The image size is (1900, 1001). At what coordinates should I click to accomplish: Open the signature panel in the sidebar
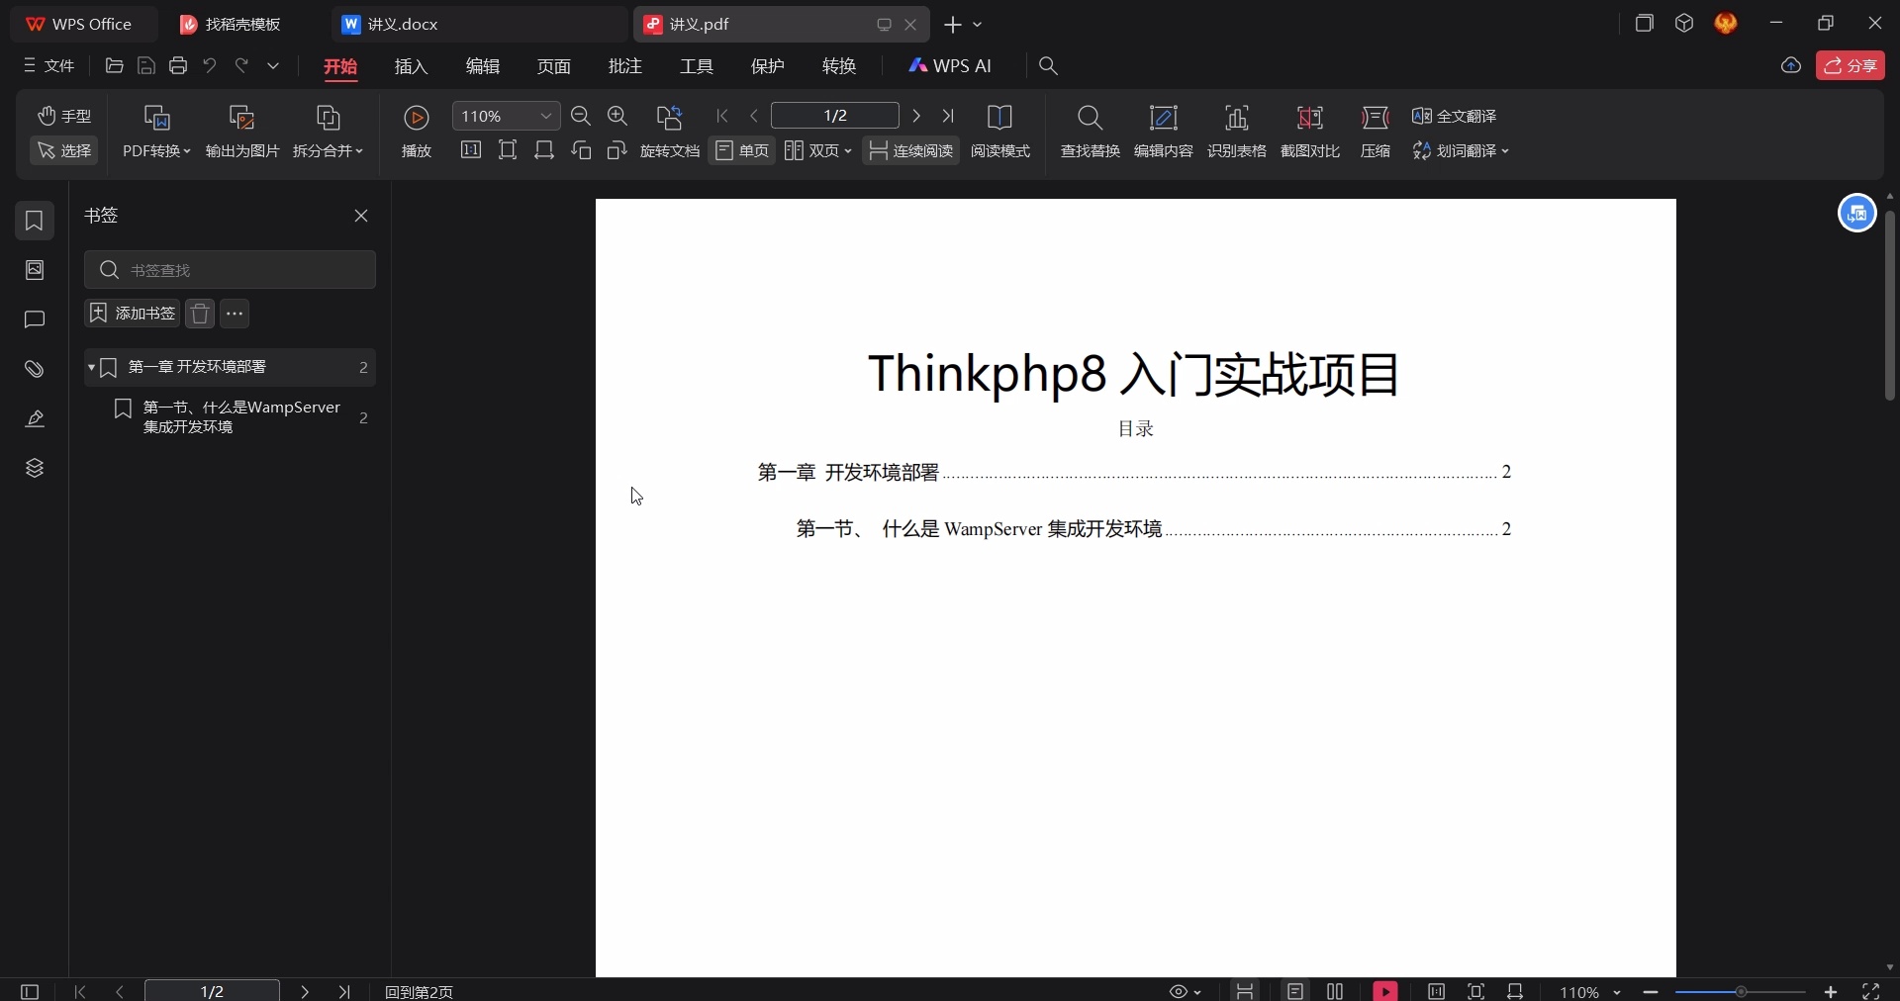(35, 418)
